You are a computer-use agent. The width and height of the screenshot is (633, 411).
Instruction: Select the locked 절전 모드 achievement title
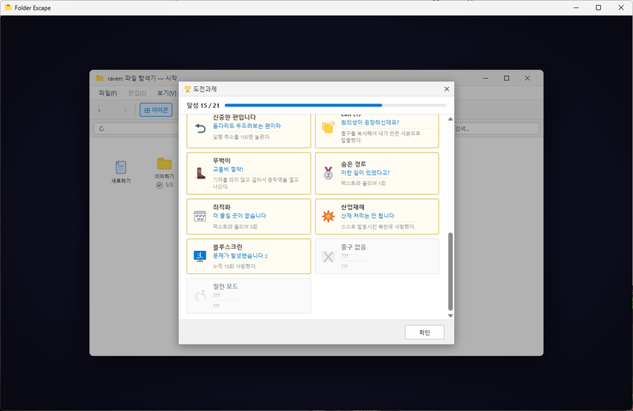tap(225, 286)
